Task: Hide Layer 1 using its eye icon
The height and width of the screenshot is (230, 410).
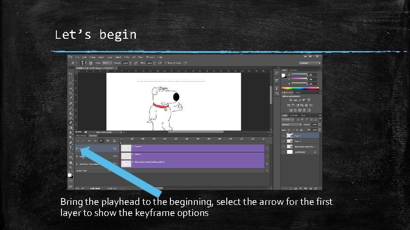Action: pyautogui.click(x=284, y=135)
